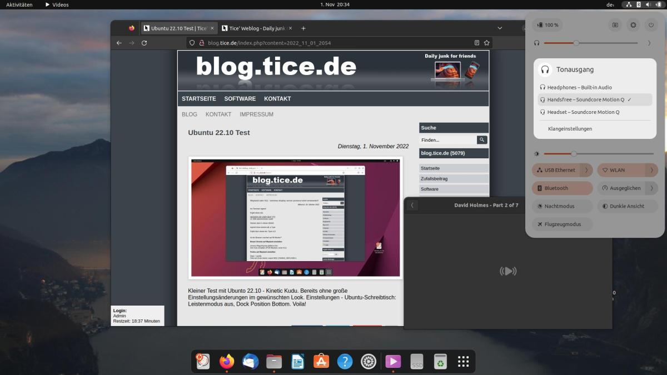Expand USB Ethernet options arrow
667x375 pixels.
[586, 171]
